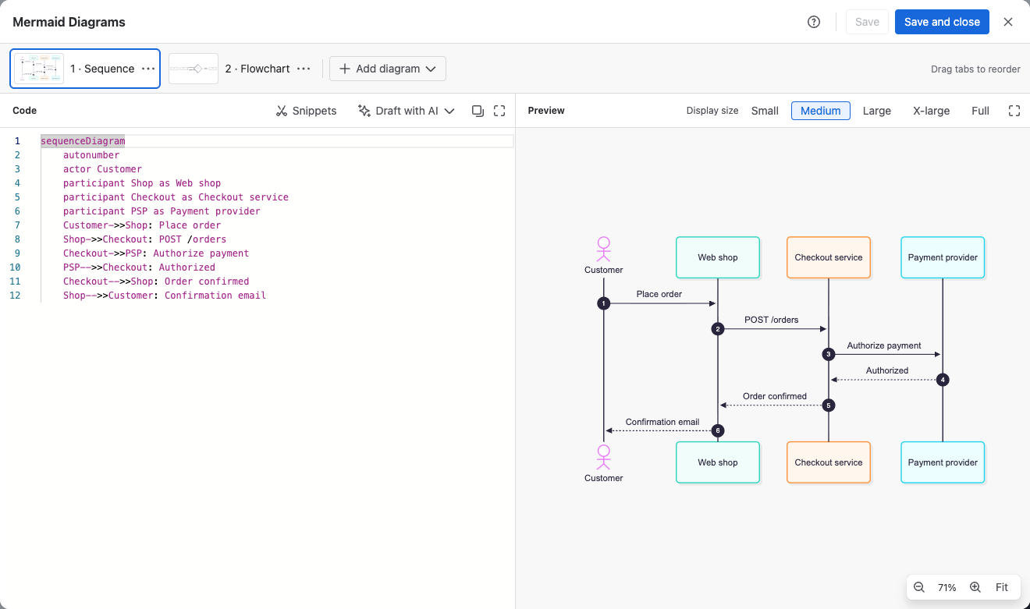The width and height of the screenshot is (1030, 609).
Task: Click the 'actor Customer' code line
Action: point(103,169)
